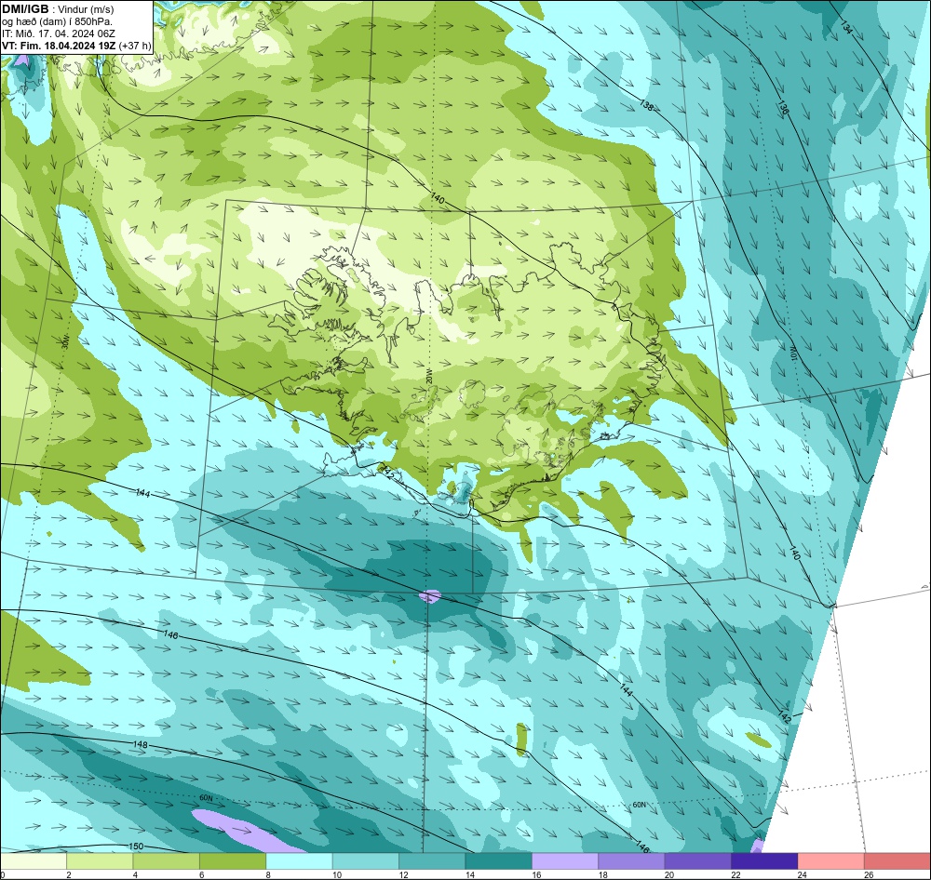Select the 'og hæð (dam) í 850hPa.' line
Screen dimensions: 931x880
[57, 21]
